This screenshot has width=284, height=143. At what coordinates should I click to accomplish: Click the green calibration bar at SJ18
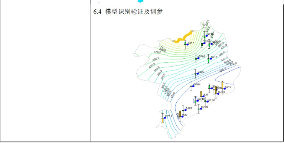(x=209, y=60)
